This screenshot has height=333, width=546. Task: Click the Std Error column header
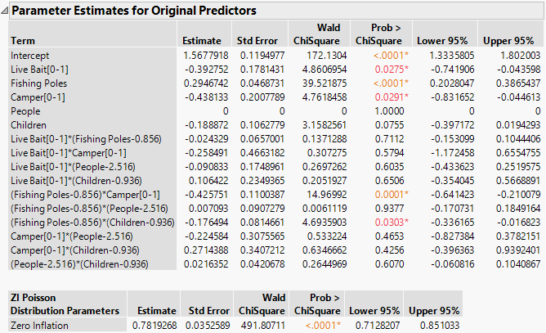[260, 39]
